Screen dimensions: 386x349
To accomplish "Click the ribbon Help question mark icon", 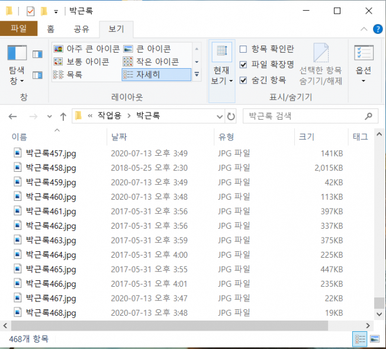I will [x=377, y=28].
